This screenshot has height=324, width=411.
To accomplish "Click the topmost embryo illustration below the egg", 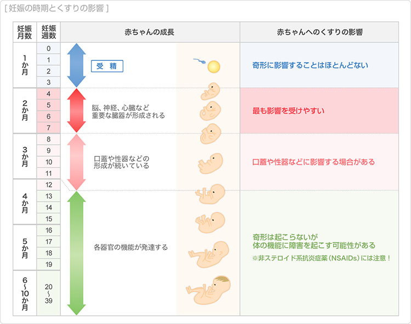I will pos(209,91).
